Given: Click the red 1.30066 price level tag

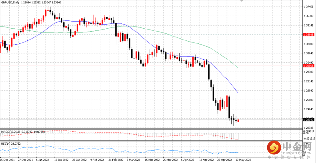Looking at the screenshot, I should coord(309,66).
